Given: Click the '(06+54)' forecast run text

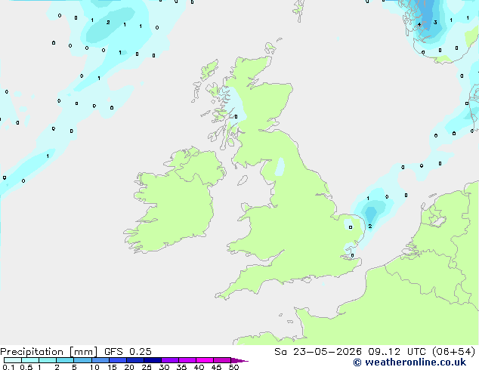Looking at the screenshot, I should coord(454,352).
